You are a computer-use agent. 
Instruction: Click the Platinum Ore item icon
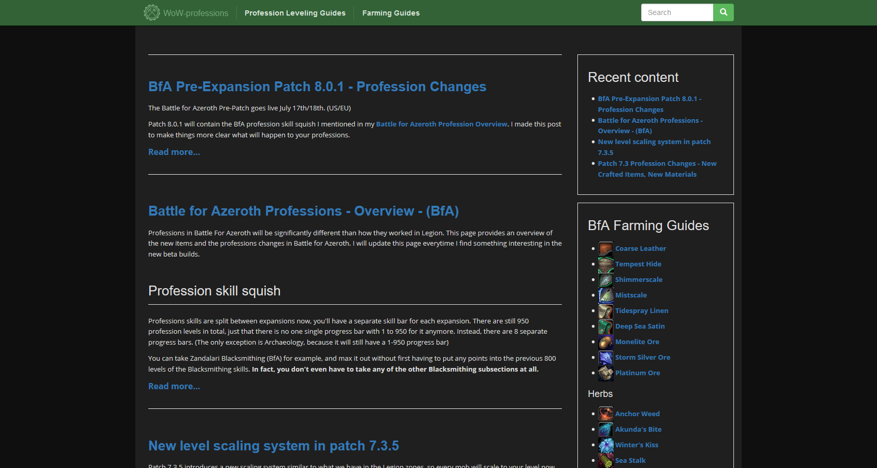tap(606, 373)
